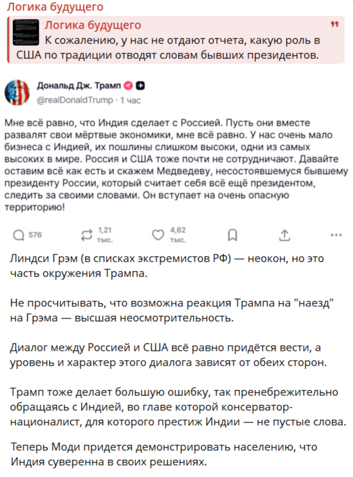Click the Дональд Дж. Трамп display name

[79, 86]
